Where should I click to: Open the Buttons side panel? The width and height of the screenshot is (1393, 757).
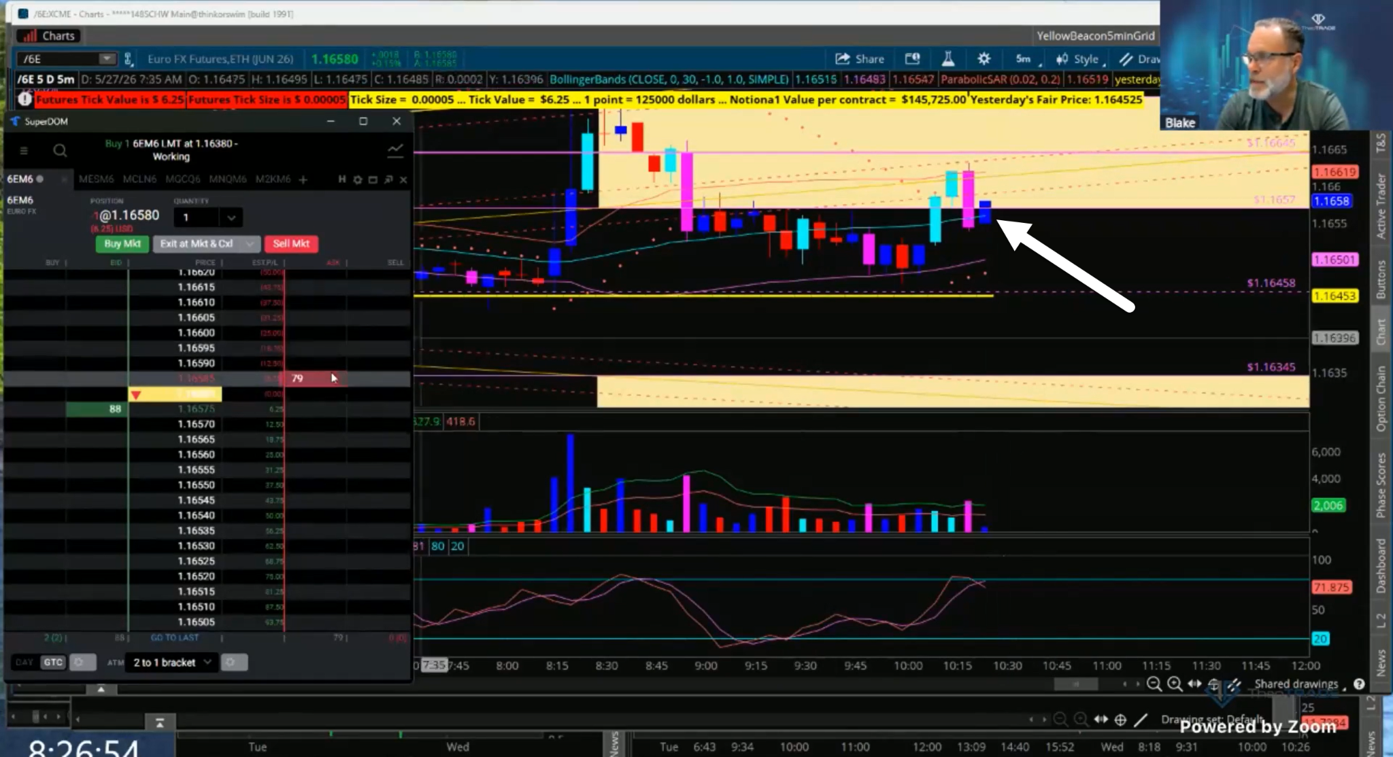1381,279
